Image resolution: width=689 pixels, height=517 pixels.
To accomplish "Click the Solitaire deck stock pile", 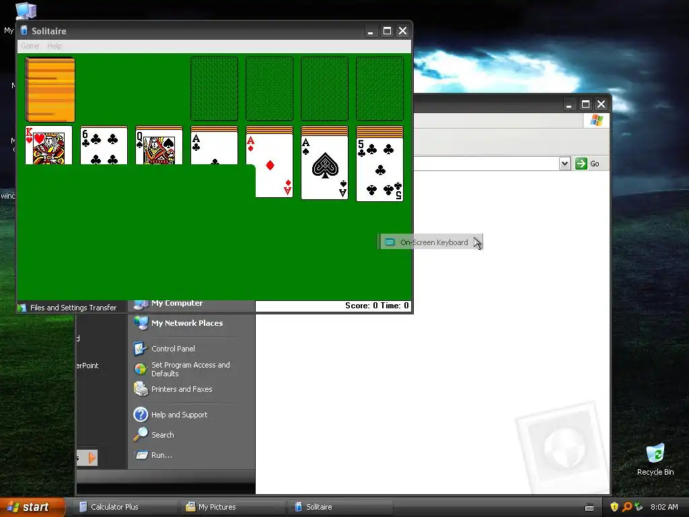I will [50, 90].
